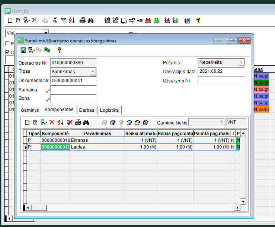Click the empty Zona input field
Image resolution: width=275 pixels, height=227 pixels.
coord(73,98)
